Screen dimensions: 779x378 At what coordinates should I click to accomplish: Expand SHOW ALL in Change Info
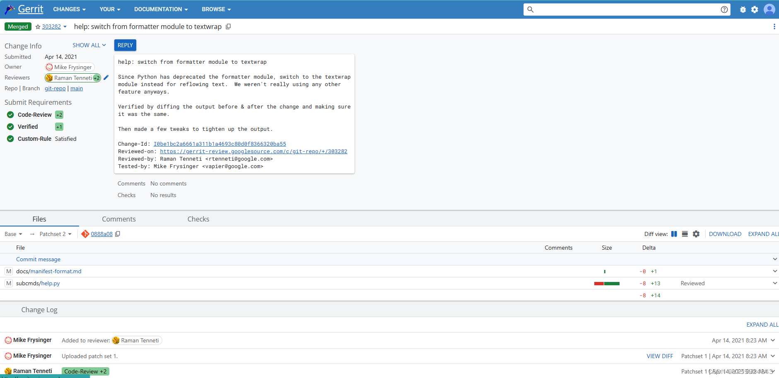click(89, 45)
